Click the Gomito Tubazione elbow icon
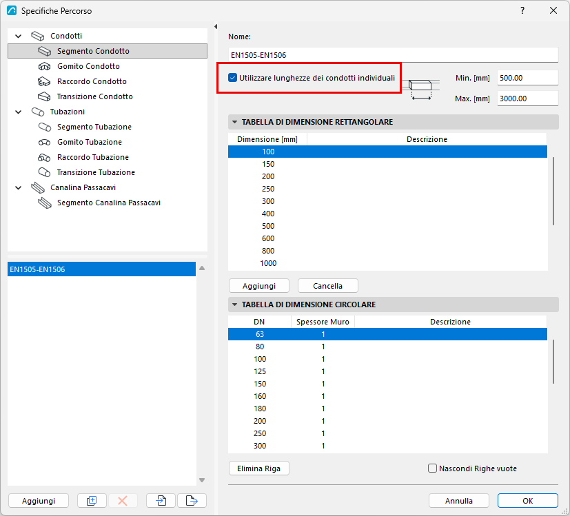570x516 pixels. tap(44, 142)
